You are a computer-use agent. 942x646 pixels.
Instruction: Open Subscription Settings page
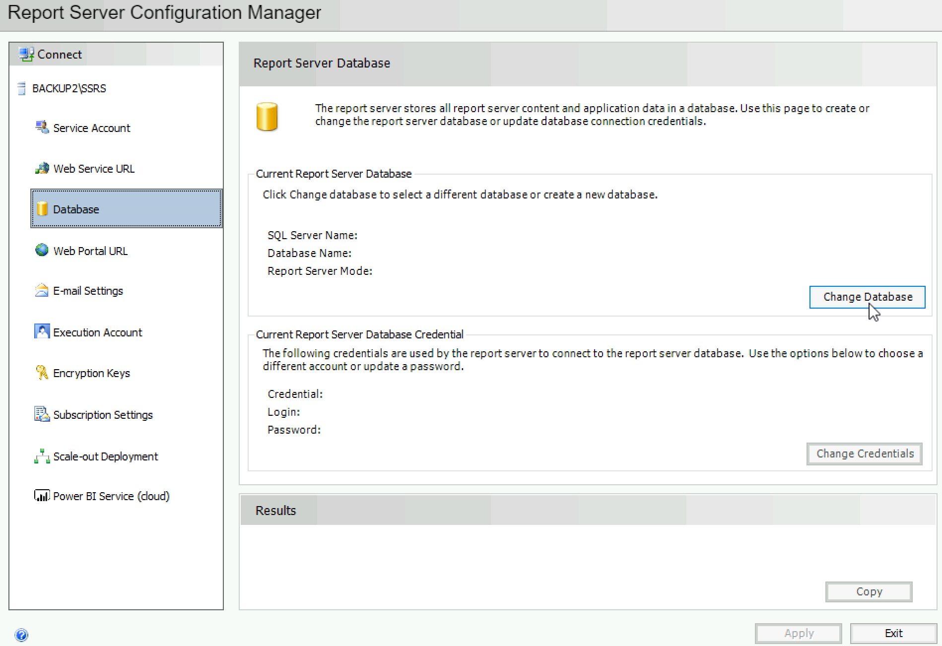(103, 415)
